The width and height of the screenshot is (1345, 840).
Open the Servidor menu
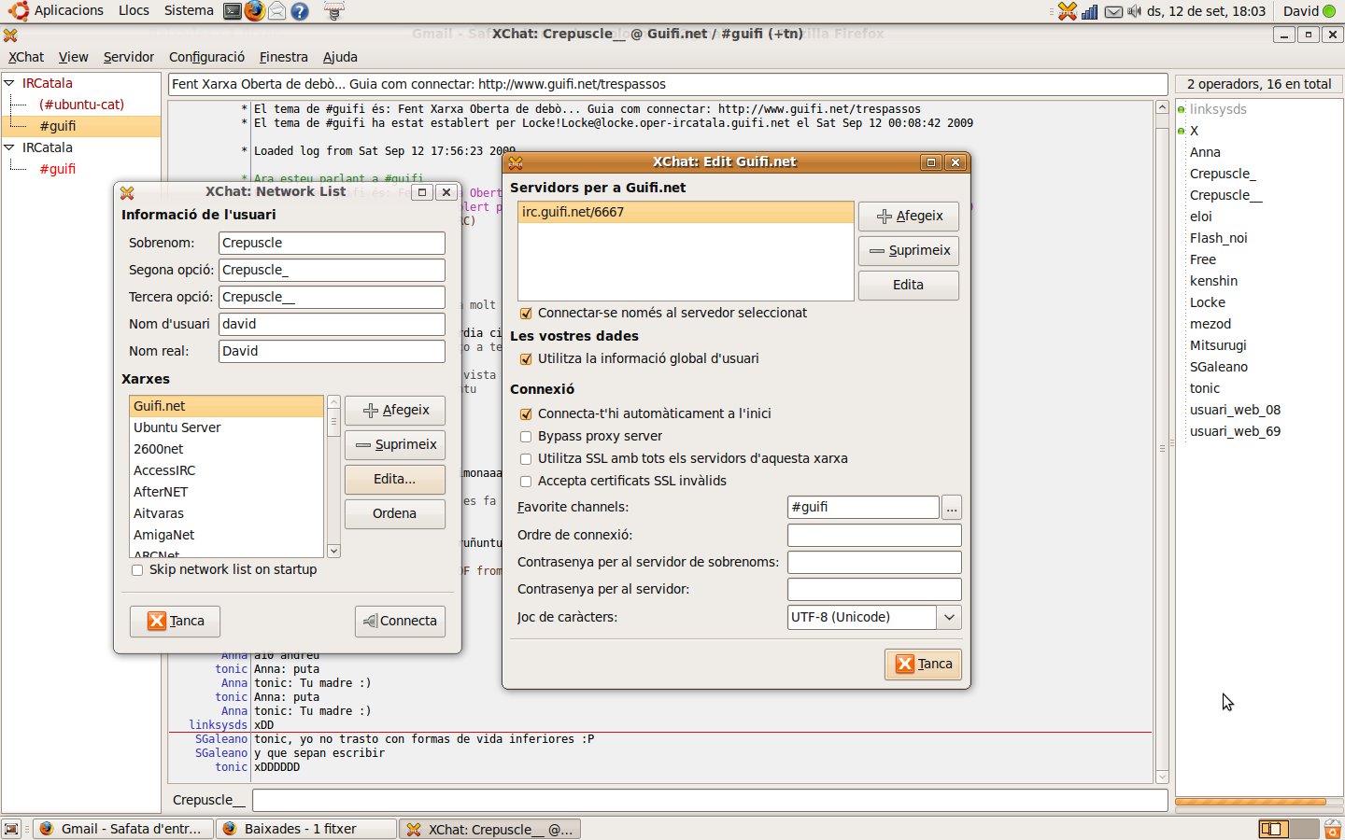[x=128, y=57]
